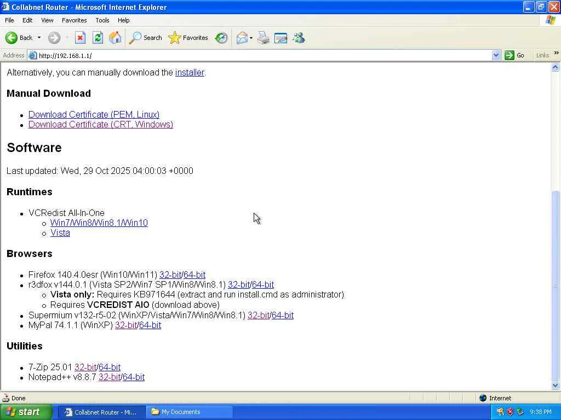Refresh the page with green arrows icon
The width and height of the screenshot is (561, 420).
tap(98, 38)
